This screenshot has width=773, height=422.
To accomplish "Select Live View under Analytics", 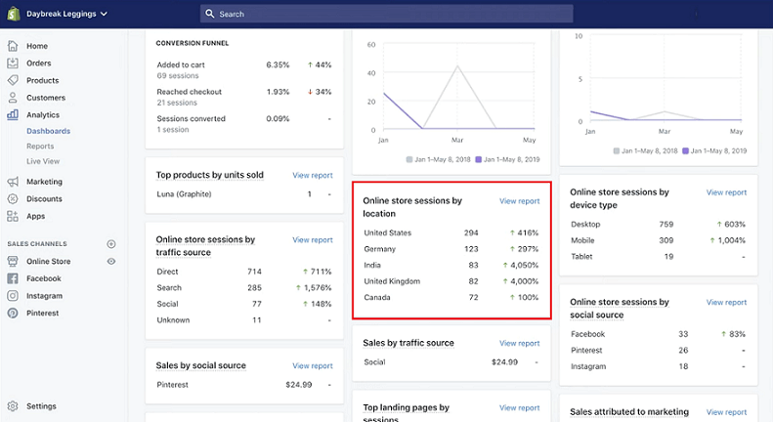I will click(x=43, y=161).
